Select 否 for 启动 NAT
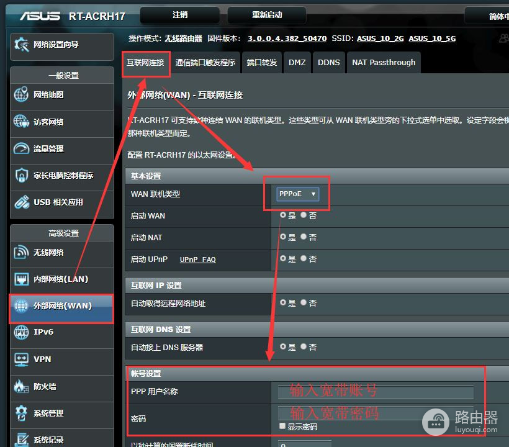This screenshot has width=509, height=447. pos(303,237)
